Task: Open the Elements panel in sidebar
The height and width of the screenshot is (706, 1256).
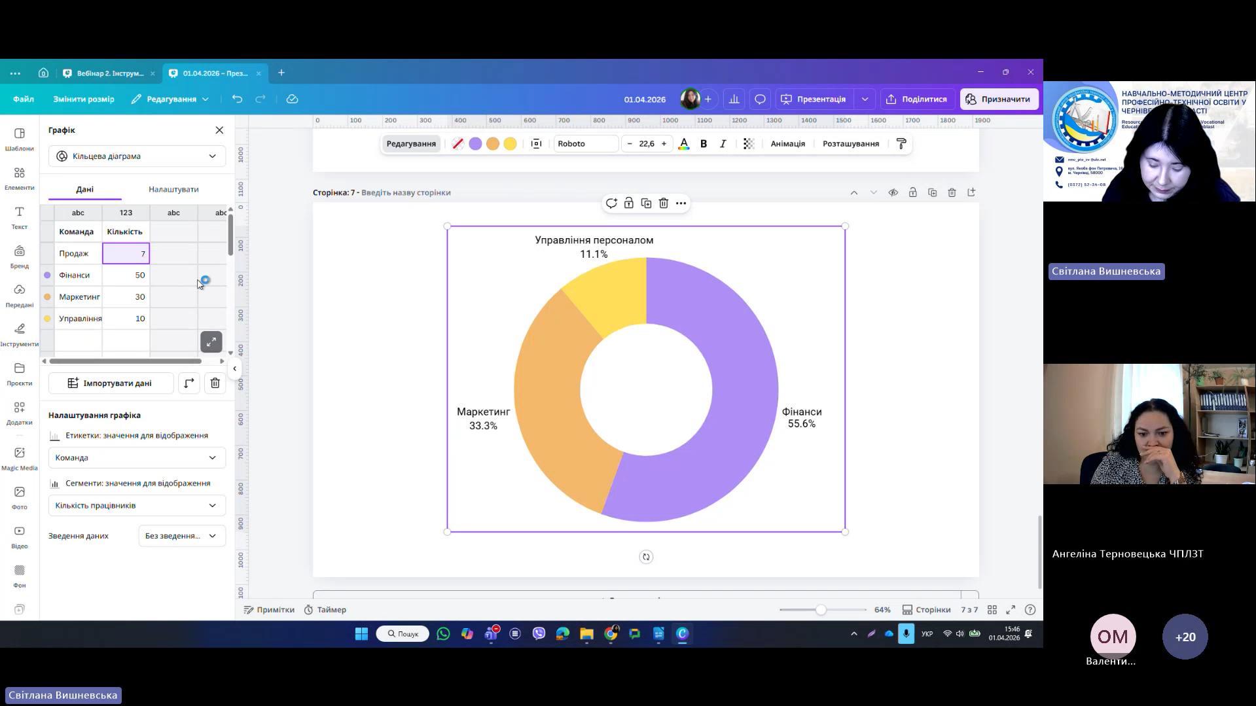Action: (x=20, y=178)
